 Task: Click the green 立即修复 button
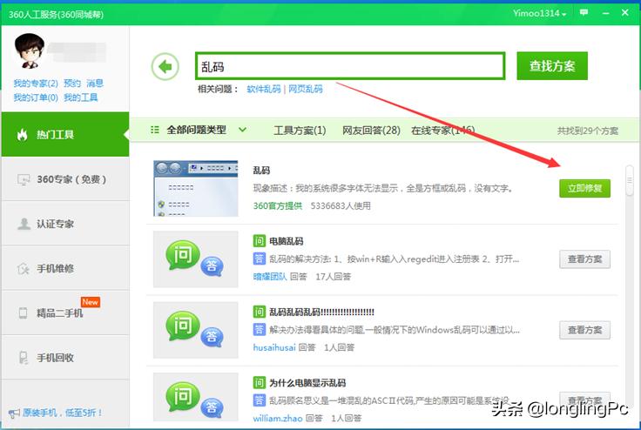click(x=585, y=188)
